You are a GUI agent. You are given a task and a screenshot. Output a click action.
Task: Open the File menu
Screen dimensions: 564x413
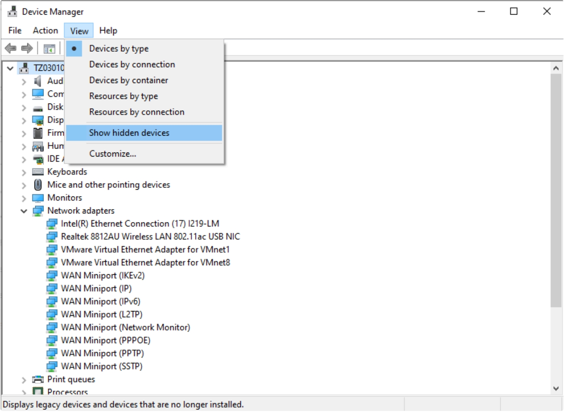pos(15,30)
